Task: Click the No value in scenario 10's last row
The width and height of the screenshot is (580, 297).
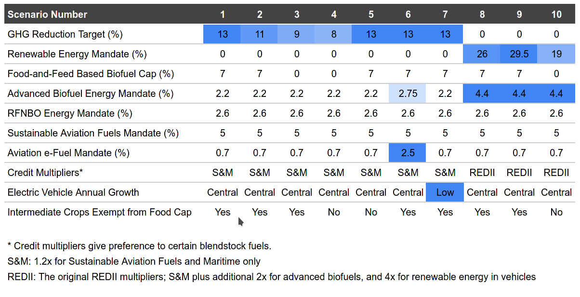Action: [556, 212]
